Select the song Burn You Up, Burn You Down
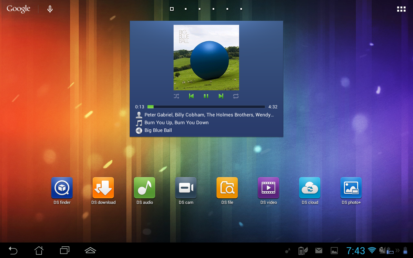This screenshot has width=413, height=258. [x=177, y=123]
